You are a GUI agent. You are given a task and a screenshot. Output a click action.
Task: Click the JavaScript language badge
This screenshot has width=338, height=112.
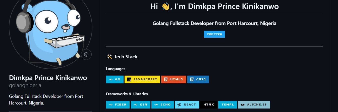(x=142, y=79)
